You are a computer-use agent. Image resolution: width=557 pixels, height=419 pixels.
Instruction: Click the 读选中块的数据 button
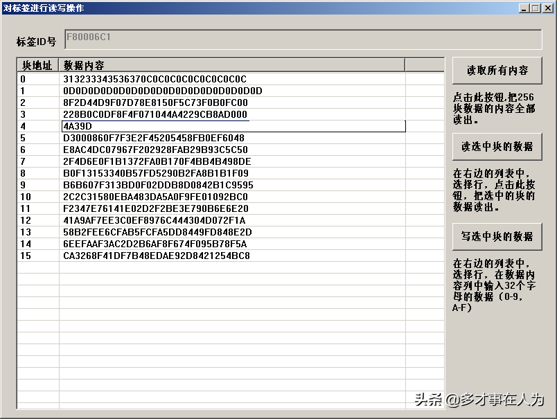[x=497, y=147]
